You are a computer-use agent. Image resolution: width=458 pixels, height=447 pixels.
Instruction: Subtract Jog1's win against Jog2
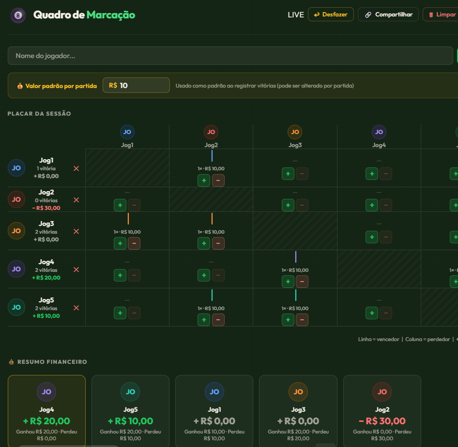[218, 180]
